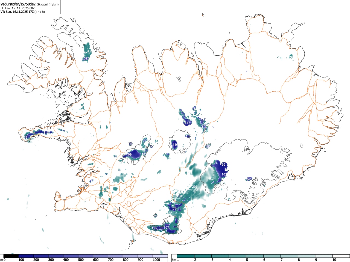Click the '5' label on the km scale
Image resolution: width=350 pixels, height=262 pixels.
tap(247, 260)
